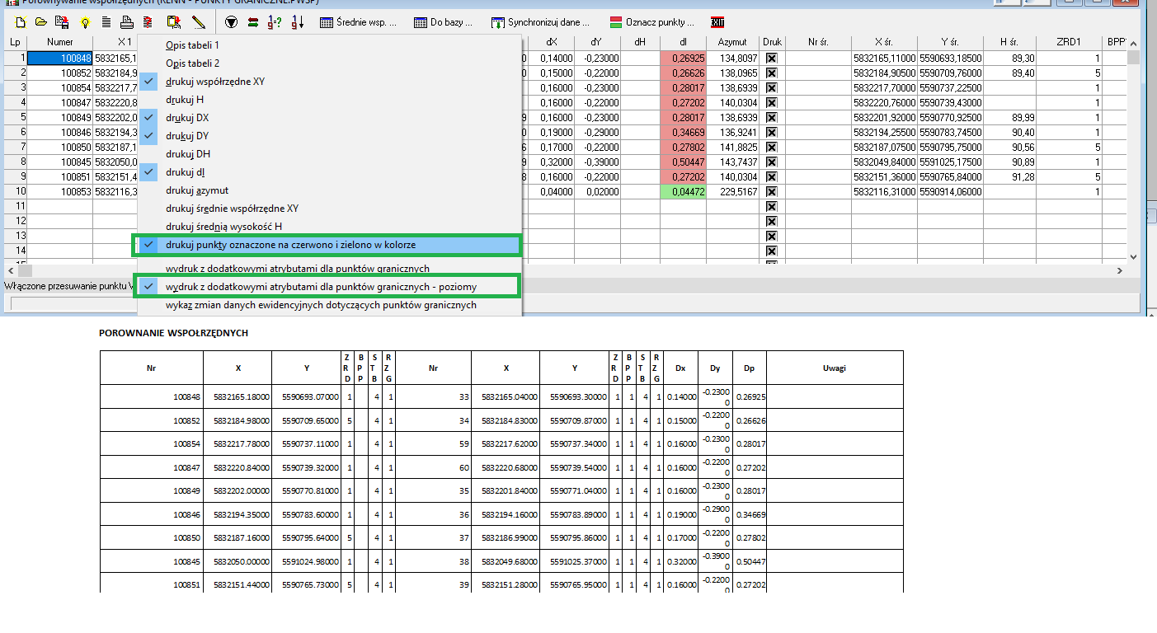The image size is (1157, 633).
Task: Choose wydruk z dodatkowymi atrybutami - poziomy
Action: coord(330,286)
